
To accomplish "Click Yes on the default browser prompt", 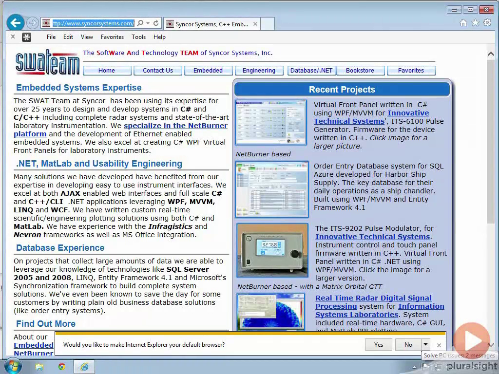I will point(379,344).
